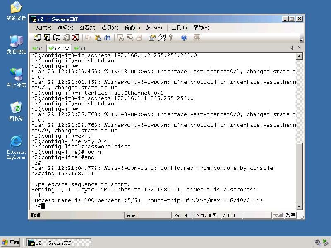Viewport: 331px width, 248px height.
Task: Click the Disconnect red X icon
Action: tap(76, 38)
